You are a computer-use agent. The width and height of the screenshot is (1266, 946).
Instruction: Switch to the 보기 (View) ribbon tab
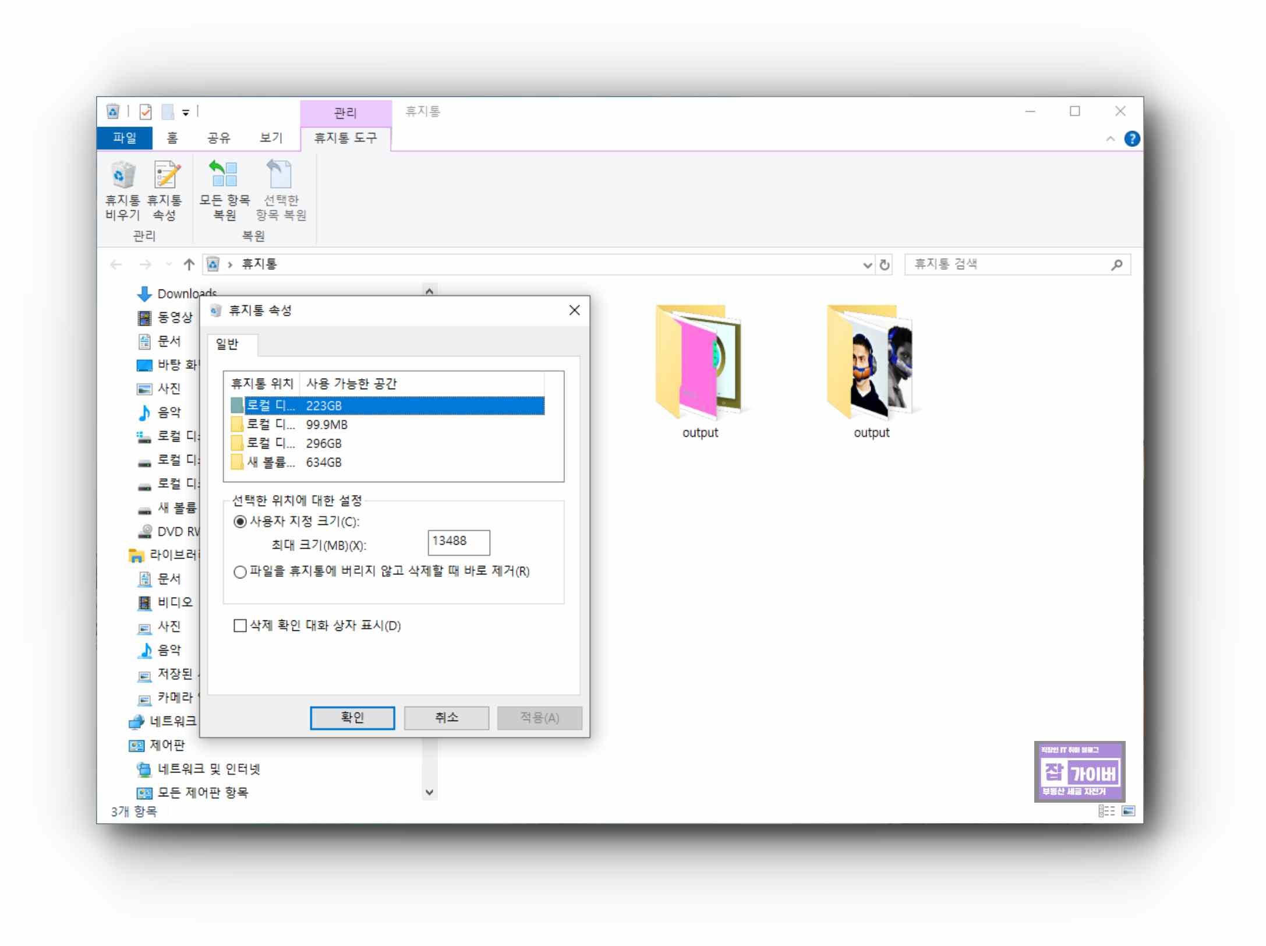pyautogui.click(x=271, y=138)
